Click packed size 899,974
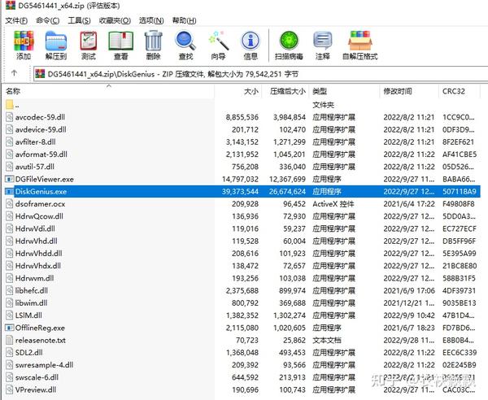The height and width of the screenshot is (400, 488). click(x=292, y=290)
